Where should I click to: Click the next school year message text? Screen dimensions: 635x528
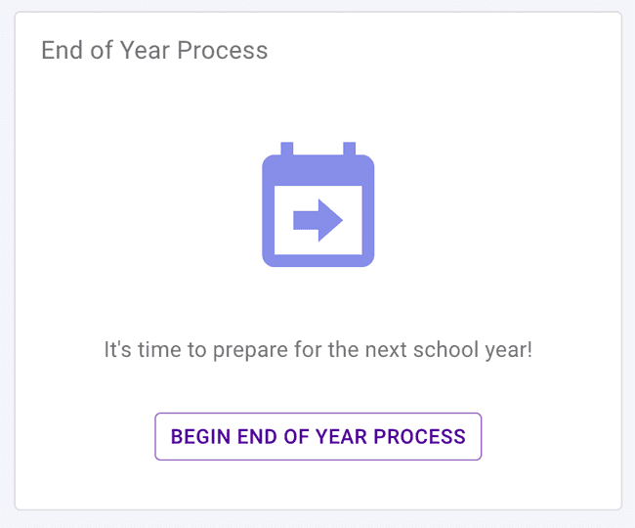[317, 349]
